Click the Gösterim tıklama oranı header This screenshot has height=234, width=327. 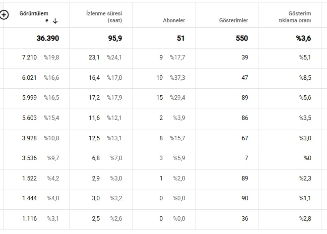(x=295, y=17)
